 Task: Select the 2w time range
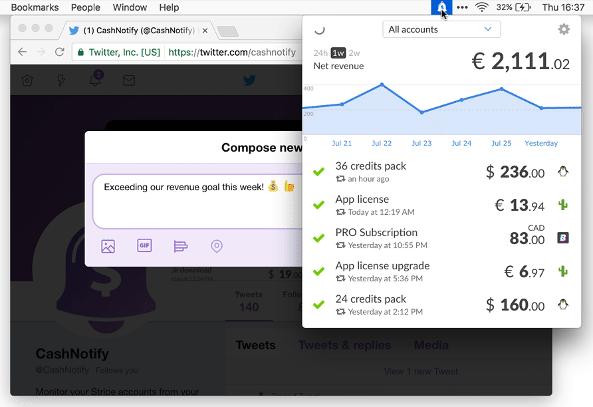(354, 53)
